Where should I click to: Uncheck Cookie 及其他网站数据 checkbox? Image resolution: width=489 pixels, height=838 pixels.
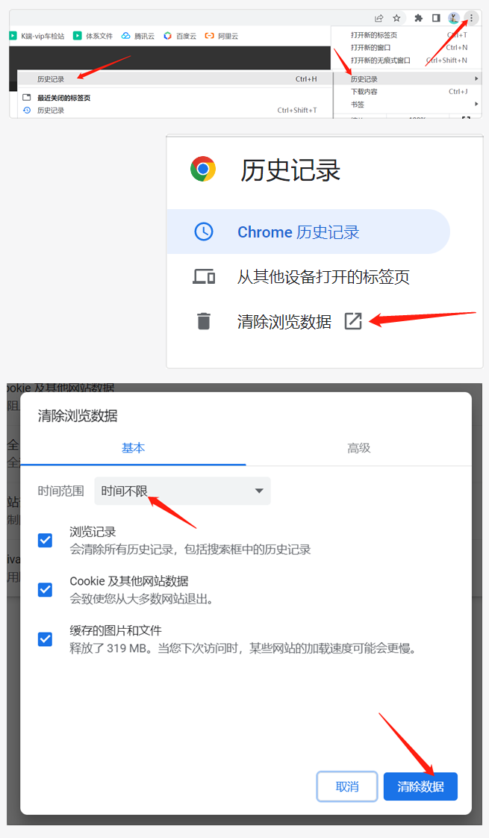pyautogui.click(x=46, y=589)
